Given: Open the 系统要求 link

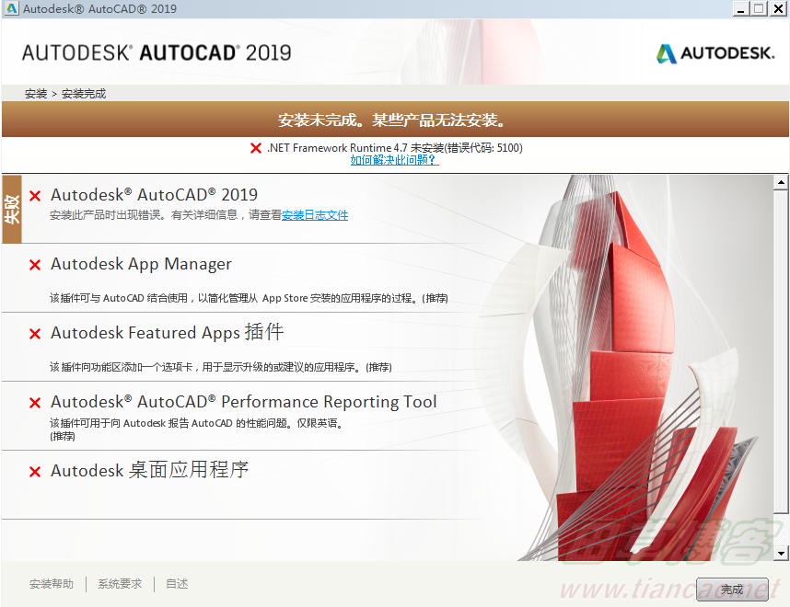Looking at the screenshot, I should (120, 584).
